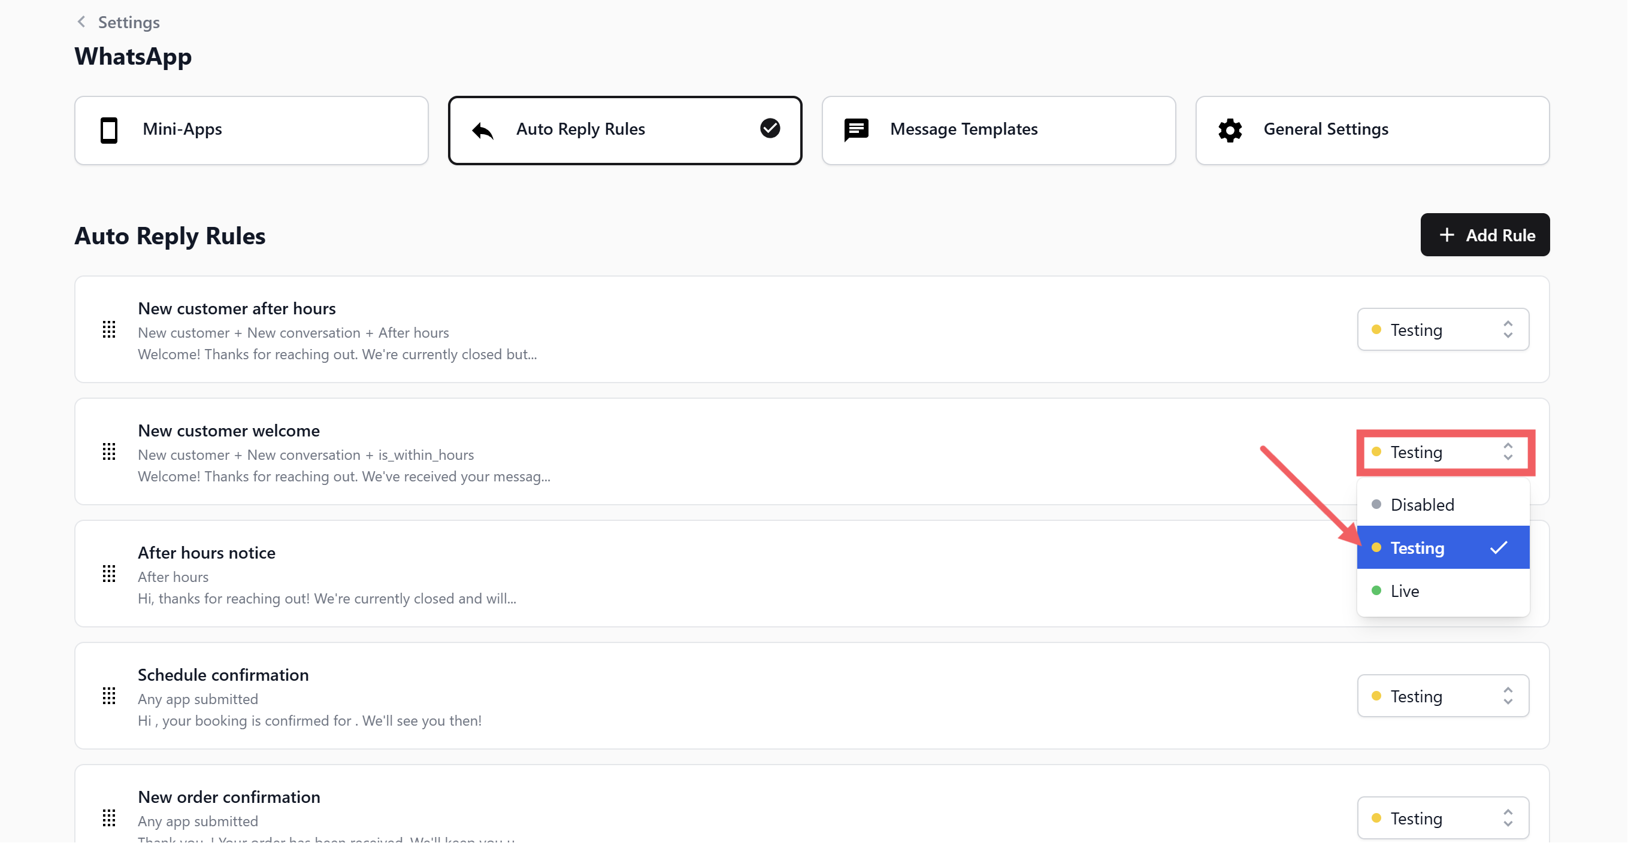This screenshot has height=843, width=1628.
Task: Click drag handle for After hours notice
Action: click(108, 574)
